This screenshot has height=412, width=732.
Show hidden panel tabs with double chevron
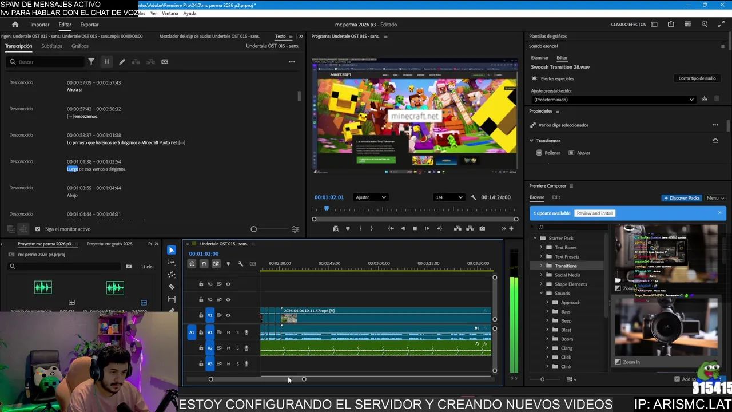[301, 36]
